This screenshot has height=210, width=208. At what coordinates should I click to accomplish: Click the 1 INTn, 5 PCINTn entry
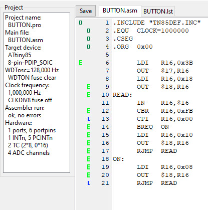click(x=30, y=138)
